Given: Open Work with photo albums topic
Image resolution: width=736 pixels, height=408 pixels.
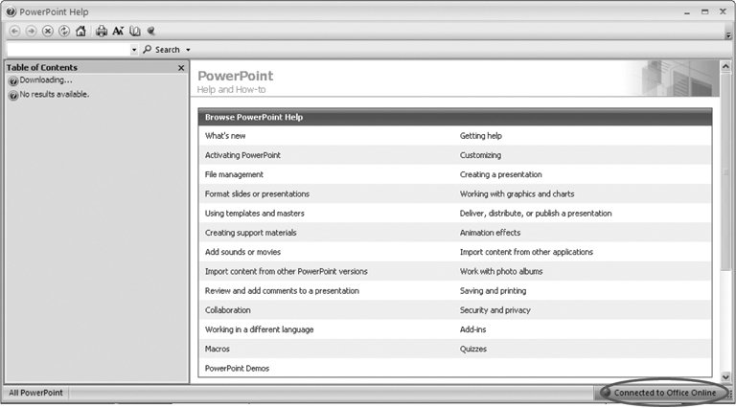Looking at the screenshot, I should pos(501,272).
